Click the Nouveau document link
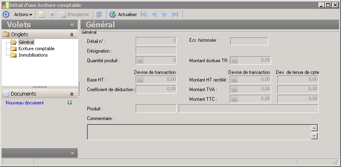341x167 pixels. 25,103
